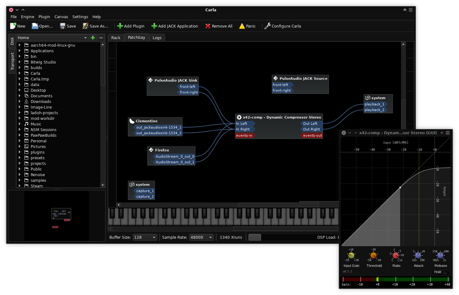This screenshot has width=459, height=295.
Task: Click Documents folder icon
Action: point(26,96)
